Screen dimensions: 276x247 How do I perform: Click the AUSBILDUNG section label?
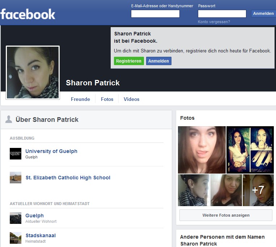22,138
